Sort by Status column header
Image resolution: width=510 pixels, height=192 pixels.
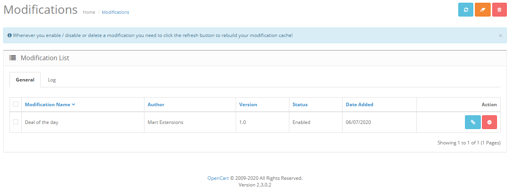coord(300,105)
